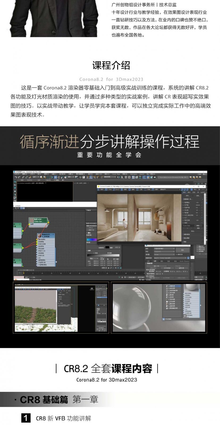Select the Rotate tool icon
Screen dimensions: 220x425
59,177
